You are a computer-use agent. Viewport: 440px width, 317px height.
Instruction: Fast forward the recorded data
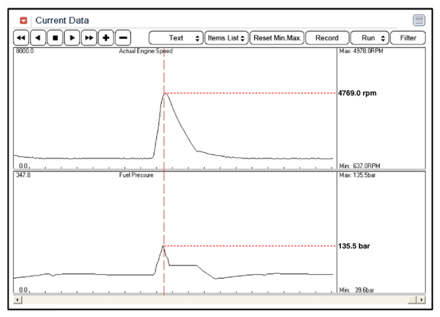pyautogui.click(x=89, y=38)
